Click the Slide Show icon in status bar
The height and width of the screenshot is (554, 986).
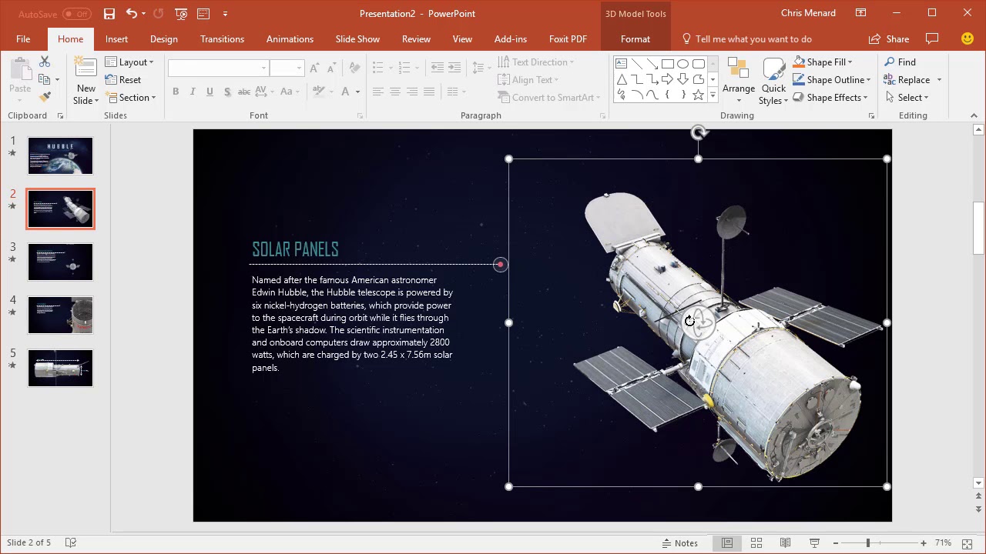coord(814,542)
